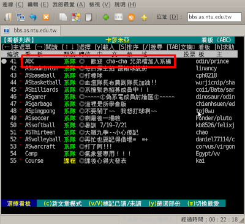The image size is (245, 224).
Task: Click the 課後心得大發表 description
Action: click(x=103, y=160)
